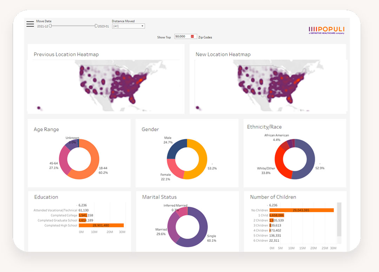Select the Female pink segment in Gender donut
The height and width of the screenshot is (272, 379).
(174, 168)
